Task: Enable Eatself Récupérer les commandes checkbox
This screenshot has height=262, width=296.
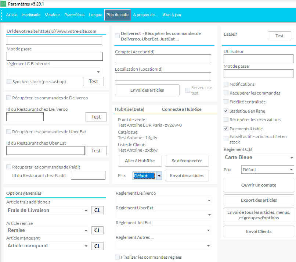Action: [226, 93]
